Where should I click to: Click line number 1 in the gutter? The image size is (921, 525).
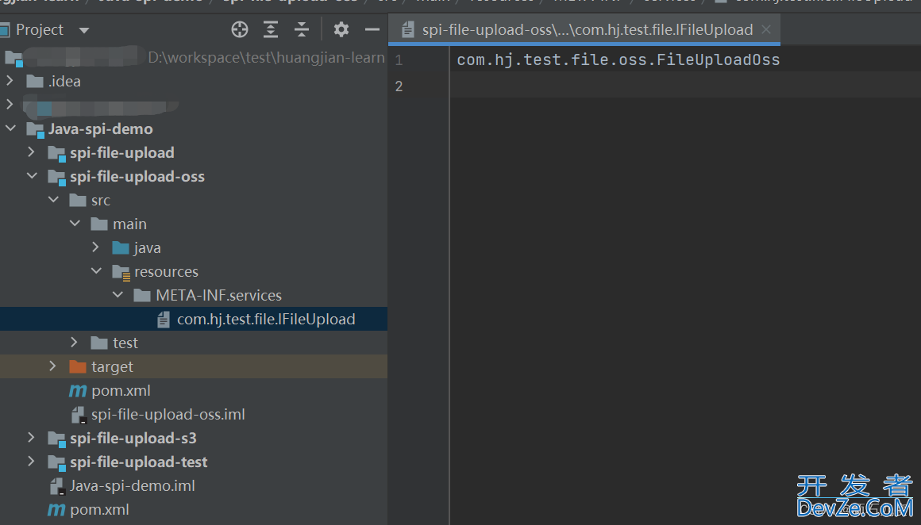(399, 59)
